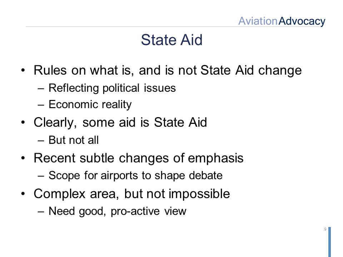Click the 'Reflecting political issues' sub-bullet
This screenshot has height=257, width=343.
point(112,88)
